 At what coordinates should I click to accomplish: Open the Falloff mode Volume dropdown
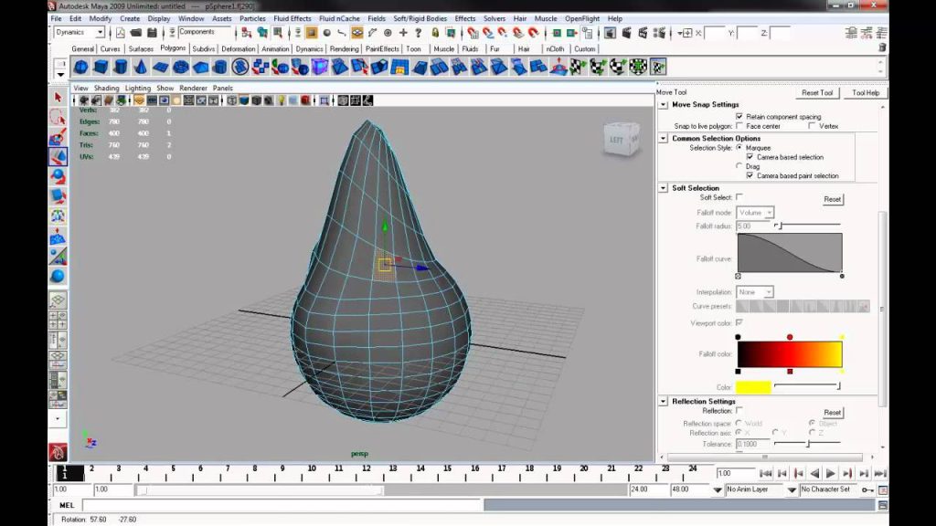click(x=755, y=212)
